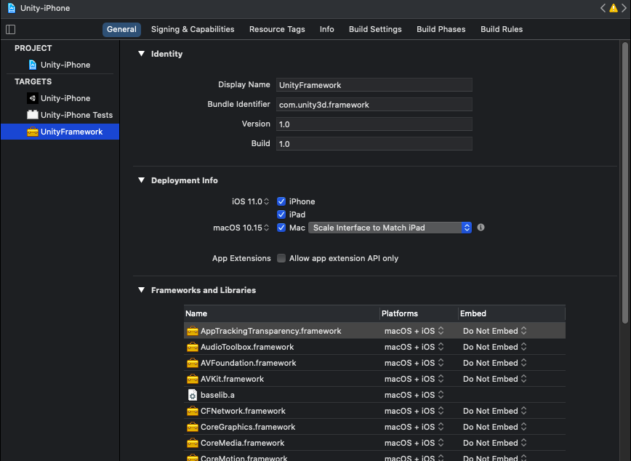Select the UnityFramework toolbox target icon
This screenshot has width=631, height=461.
[33, 132]
